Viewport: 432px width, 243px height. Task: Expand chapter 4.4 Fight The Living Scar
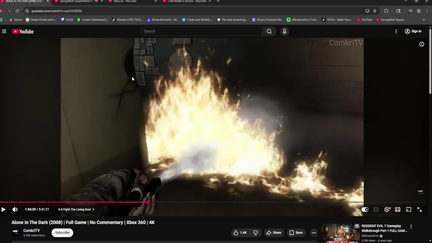[x=76, y=210]
